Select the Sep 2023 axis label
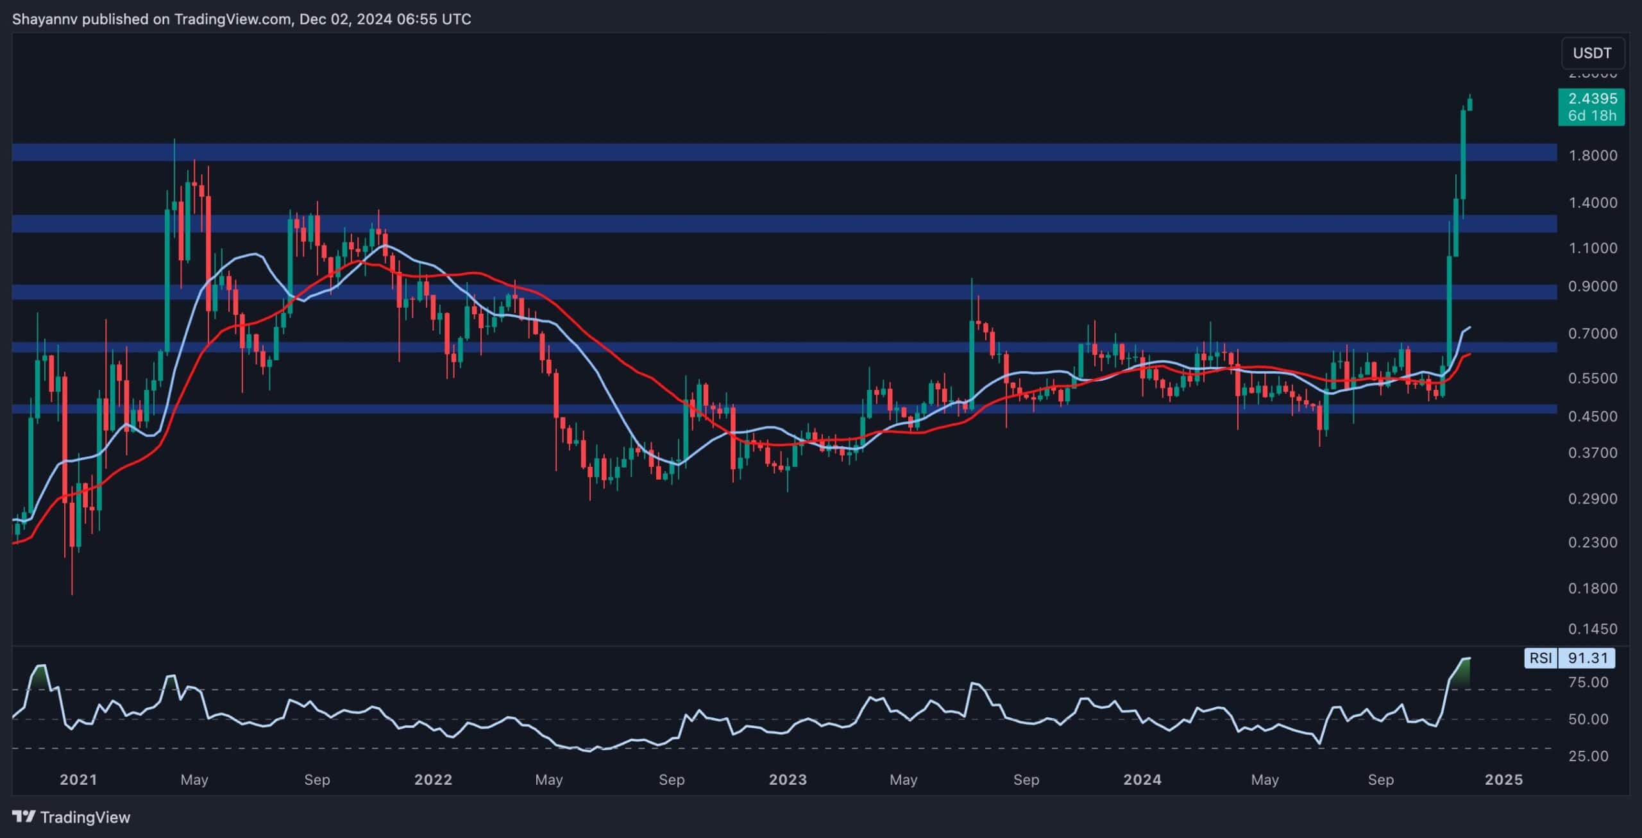Viewport: 1642px width, 838px height. [x=1027, y=780]
